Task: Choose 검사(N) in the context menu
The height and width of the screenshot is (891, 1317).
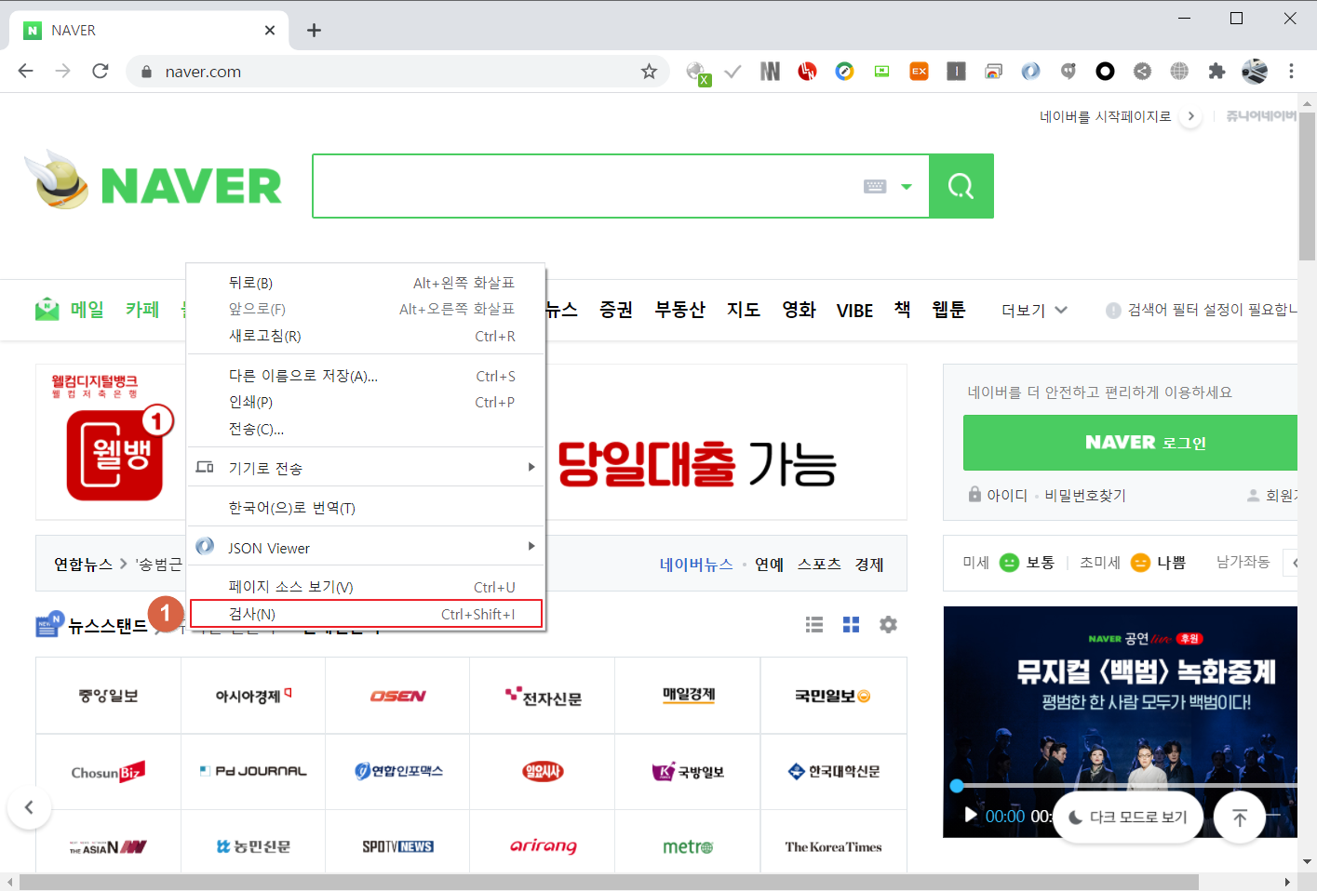Action: (366, 614)
